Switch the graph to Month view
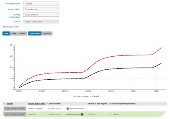The image size is (181, 119). click(x=23, y=33)
